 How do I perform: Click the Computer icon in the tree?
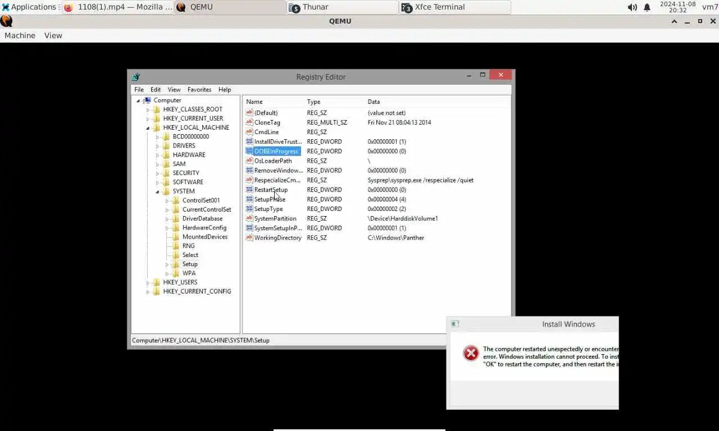click(x=147, y=100)
